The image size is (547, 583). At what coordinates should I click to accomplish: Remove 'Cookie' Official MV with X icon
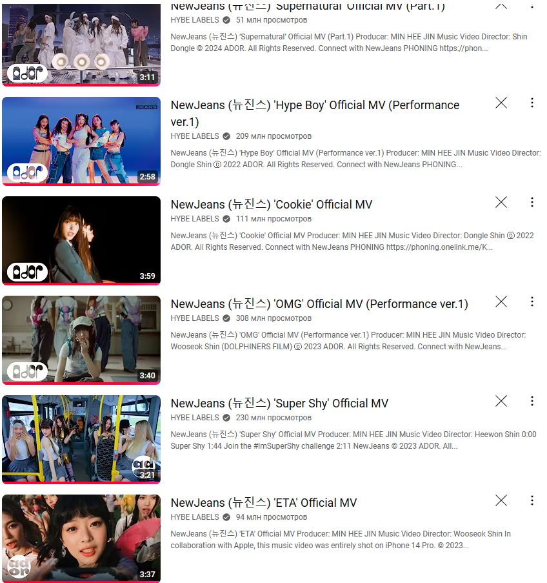pyautogui.click(x=501, y=202)
